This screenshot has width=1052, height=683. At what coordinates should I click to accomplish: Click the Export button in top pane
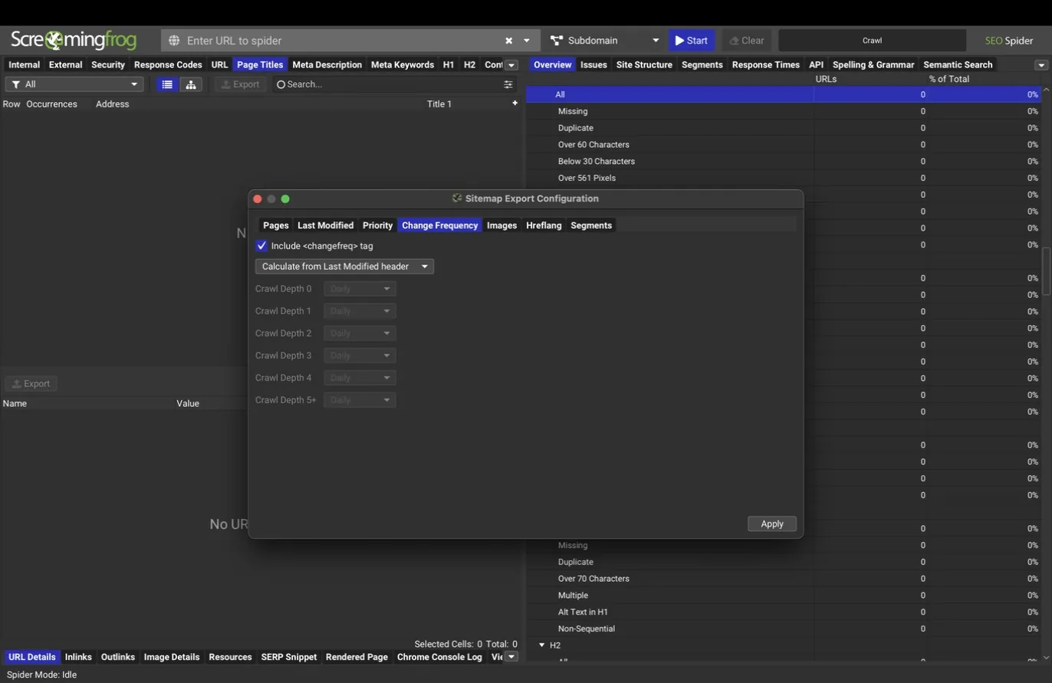(x=241, y=84)
